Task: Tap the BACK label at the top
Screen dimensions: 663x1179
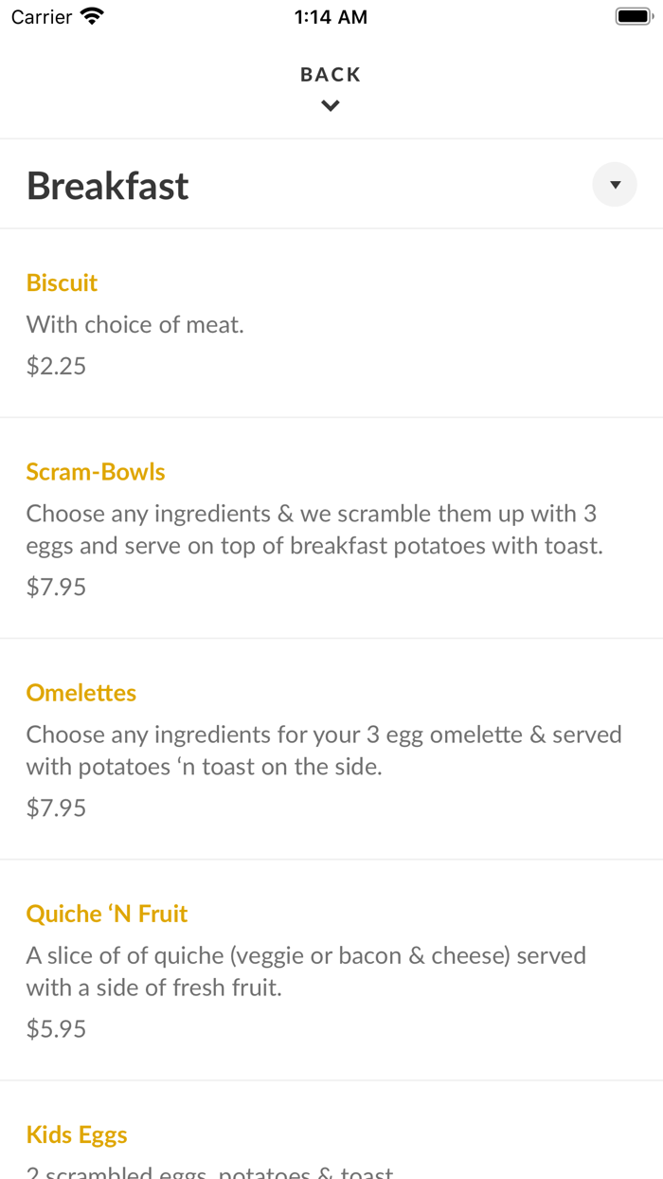Action: (331, 75)
